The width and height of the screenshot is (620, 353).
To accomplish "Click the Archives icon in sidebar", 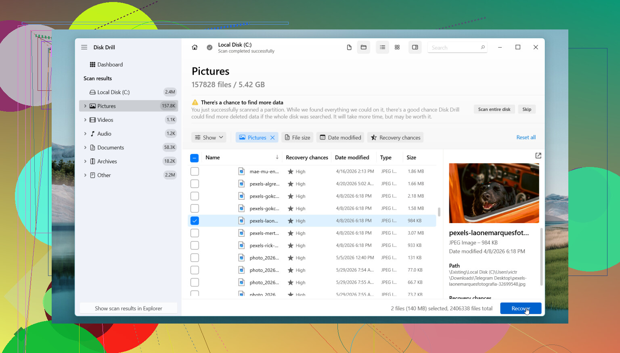I will 92,161.
